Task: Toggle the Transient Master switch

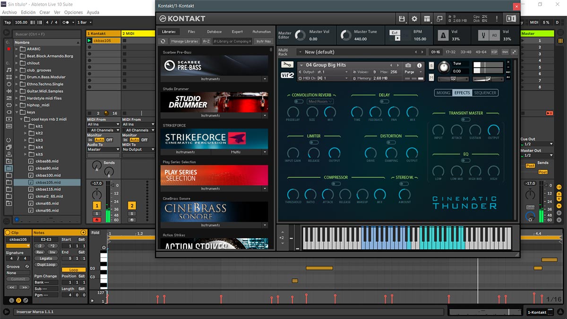Action: tap(466, 120)
